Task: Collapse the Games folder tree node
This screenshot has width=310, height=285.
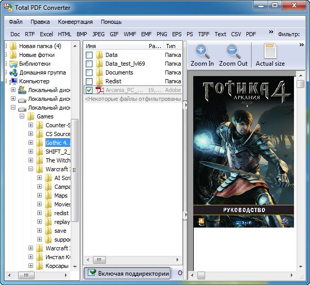Action: (x=22, y=116)
